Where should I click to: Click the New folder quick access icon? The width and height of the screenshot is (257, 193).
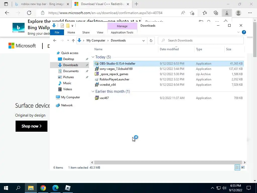pos(68,26)
